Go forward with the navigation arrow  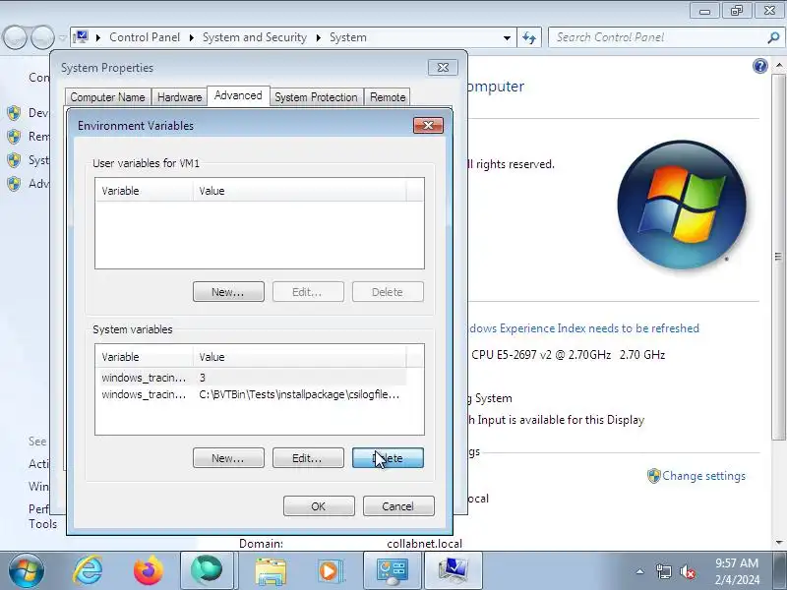[42, 37]
